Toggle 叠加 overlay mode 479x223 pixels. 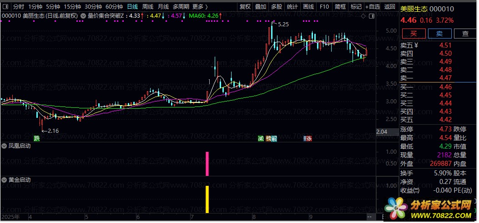(261, 7)
